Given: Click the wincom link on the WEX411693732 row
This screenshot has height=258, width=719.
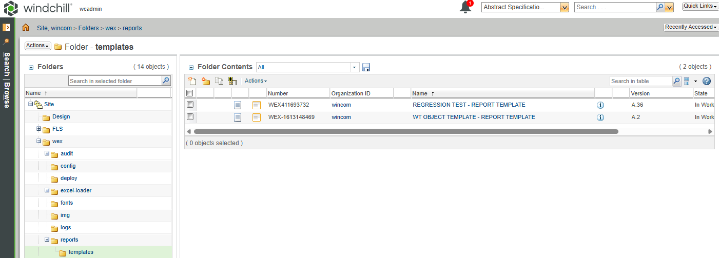Looking at the screenshot, I should pos(341,105).
